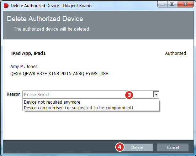The height and width of the screenshot is (156, 196).
Task: Click the user name Amy M. Jones
Action: (x=24, y=67)
